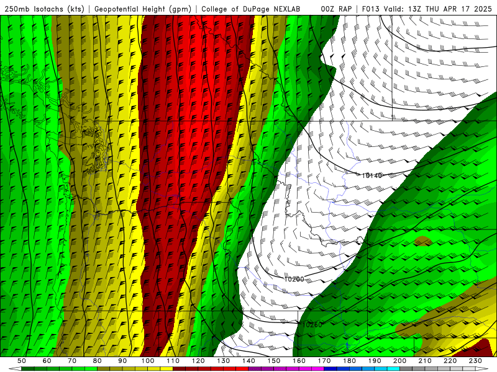Screen dimensions: 497x372
Task: Click the legend value 170
Action: 324,361
